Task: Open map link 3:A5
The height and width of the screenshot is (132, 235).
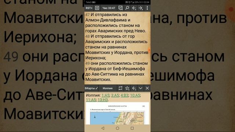Action: point(115,95)
